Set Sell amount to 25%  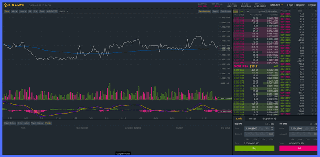click(292, 140)
